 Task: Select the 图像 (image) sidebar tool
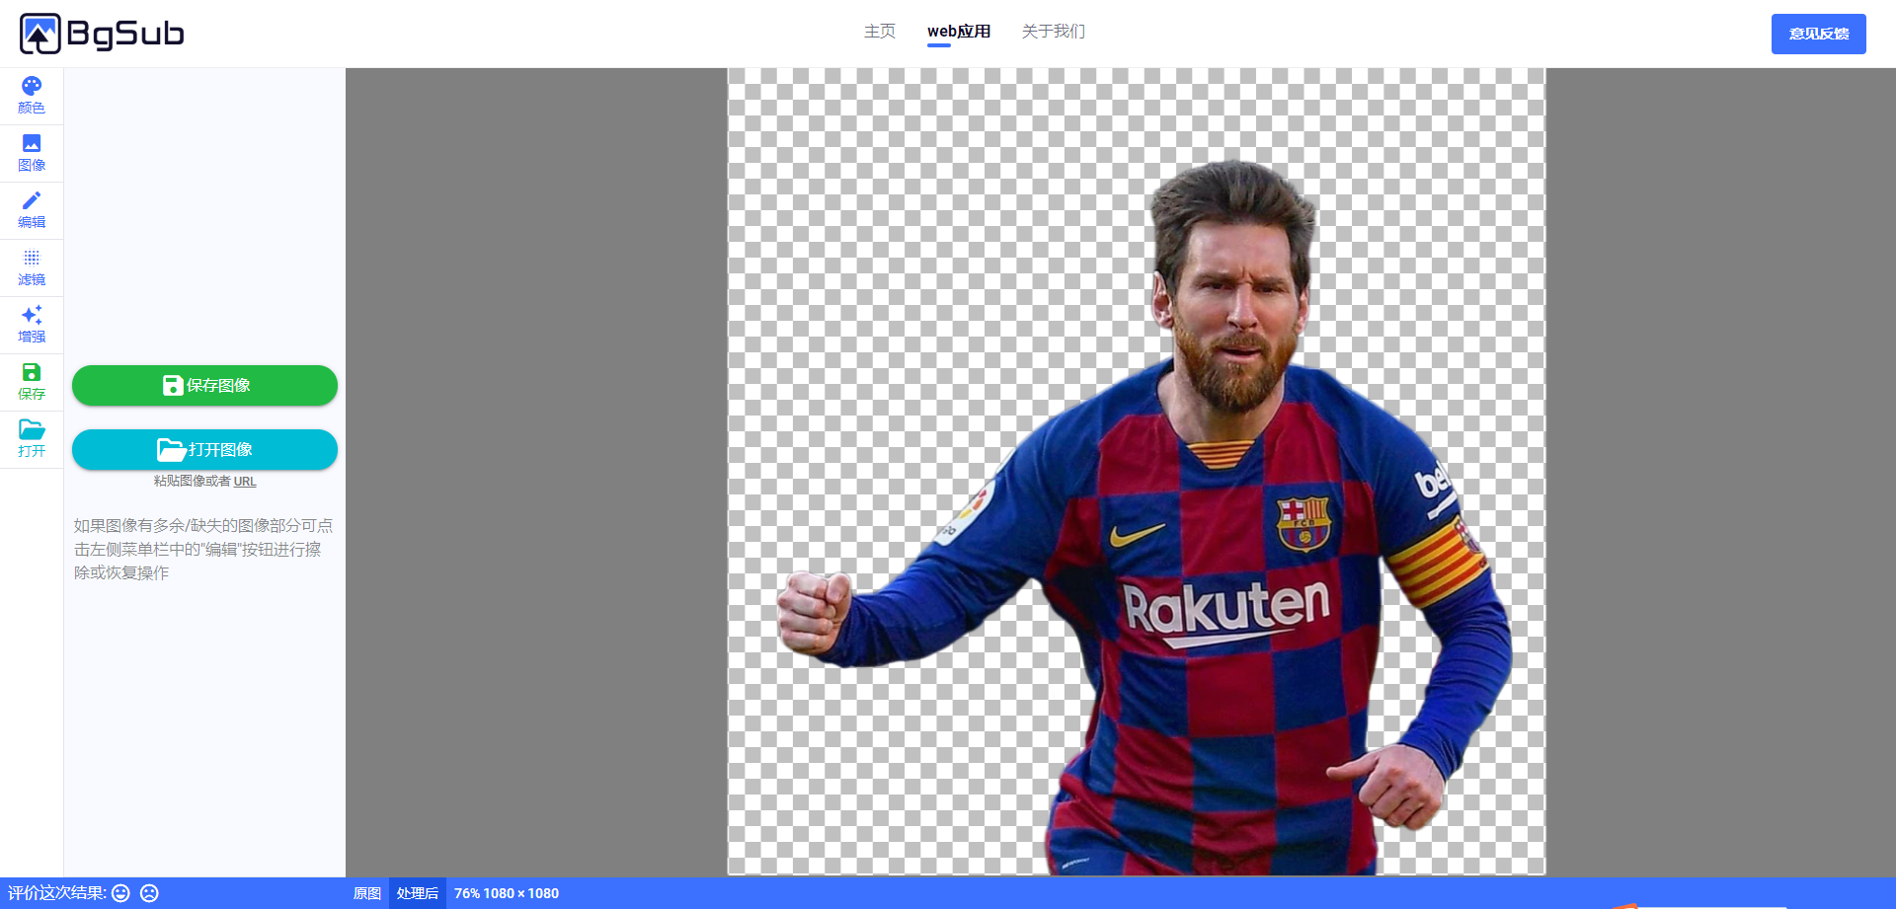pyautogui.click(x=32, y=153)
